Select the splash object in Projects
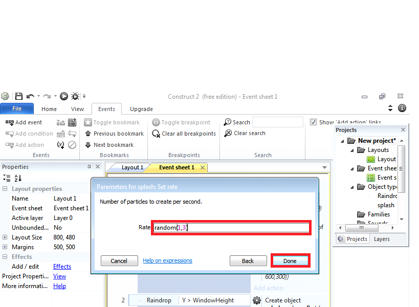This screenshot has width=419, height=307. point(386,205)
